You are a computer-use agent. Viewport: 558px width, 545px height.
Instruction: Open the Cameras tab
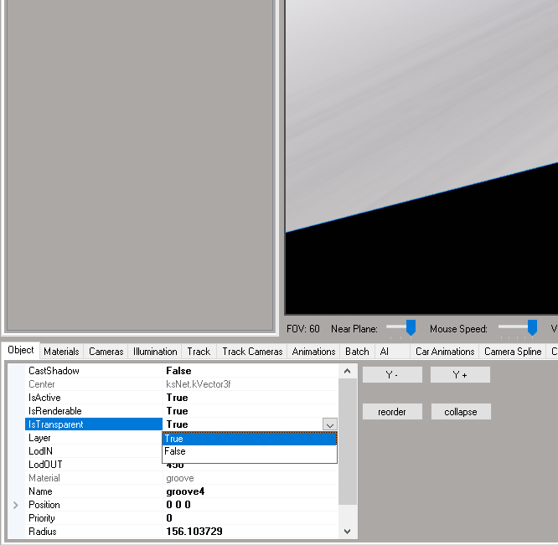point(106,352)
